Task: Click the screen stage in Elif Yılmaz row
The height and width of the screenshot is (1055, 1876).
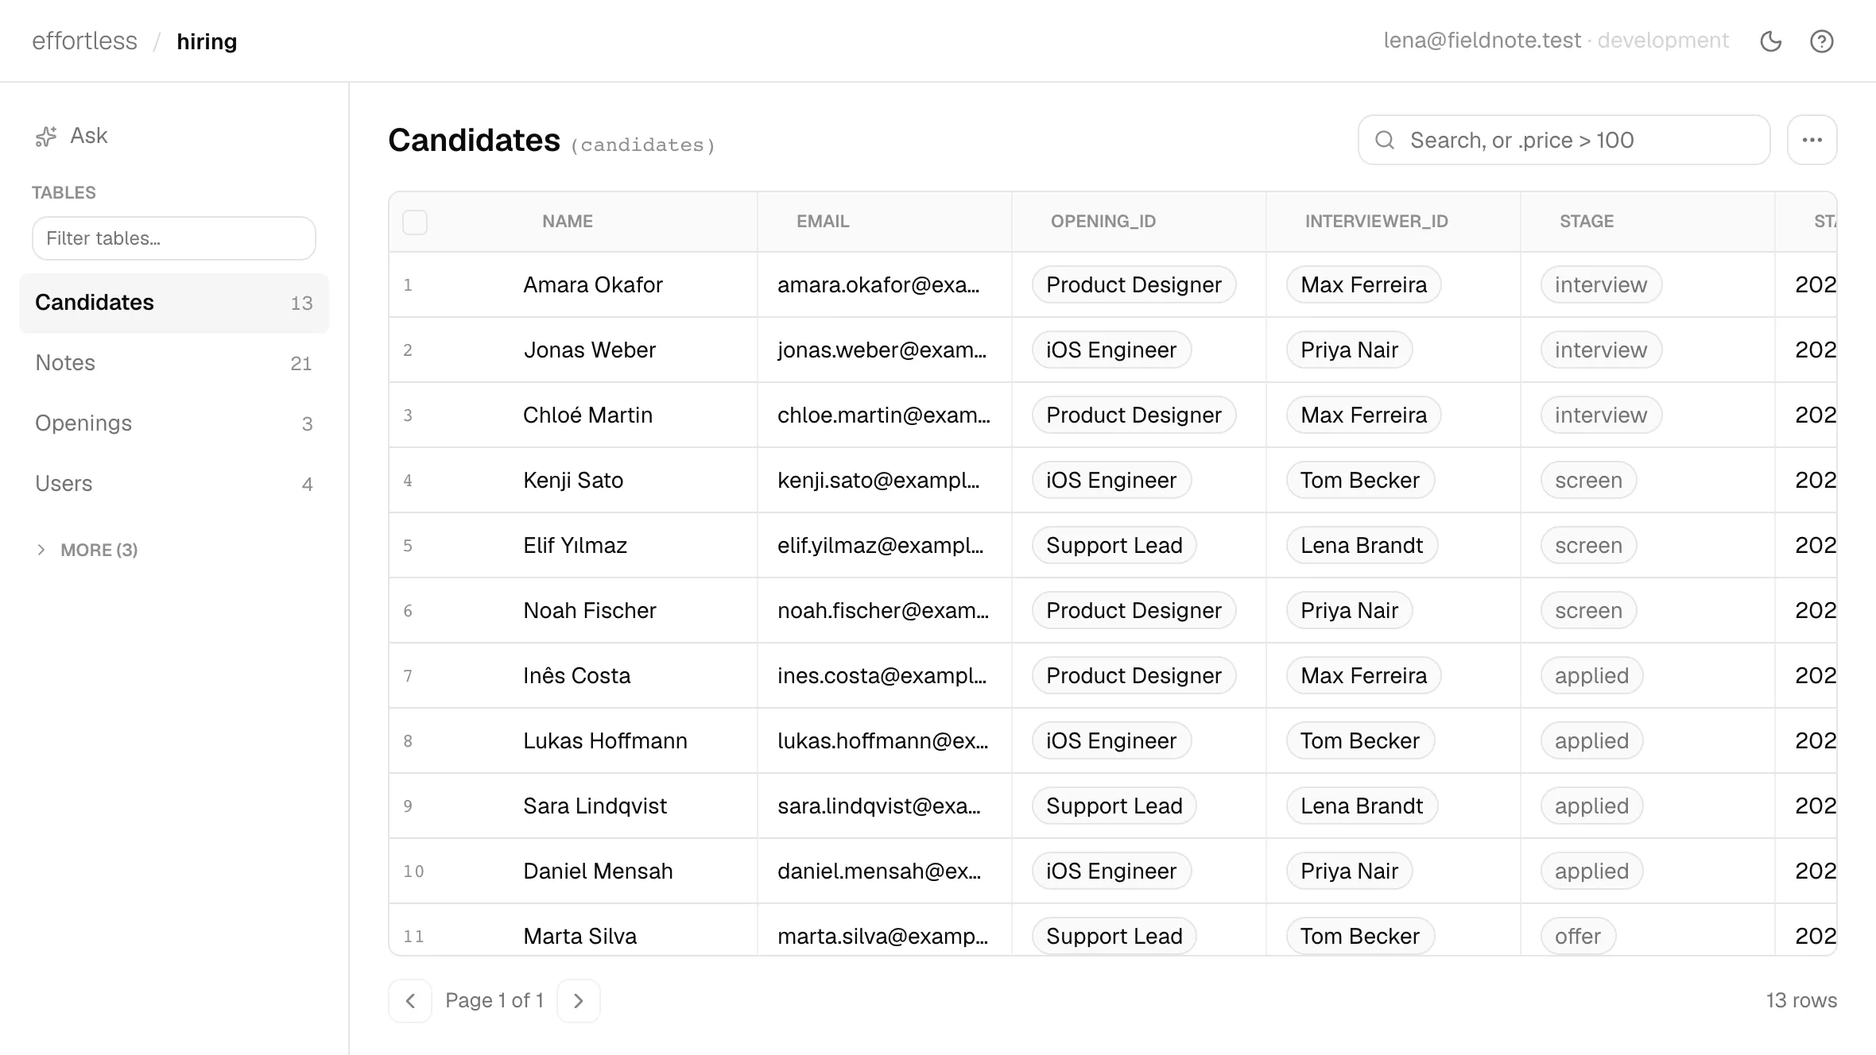Action: tap(1588, 546)
